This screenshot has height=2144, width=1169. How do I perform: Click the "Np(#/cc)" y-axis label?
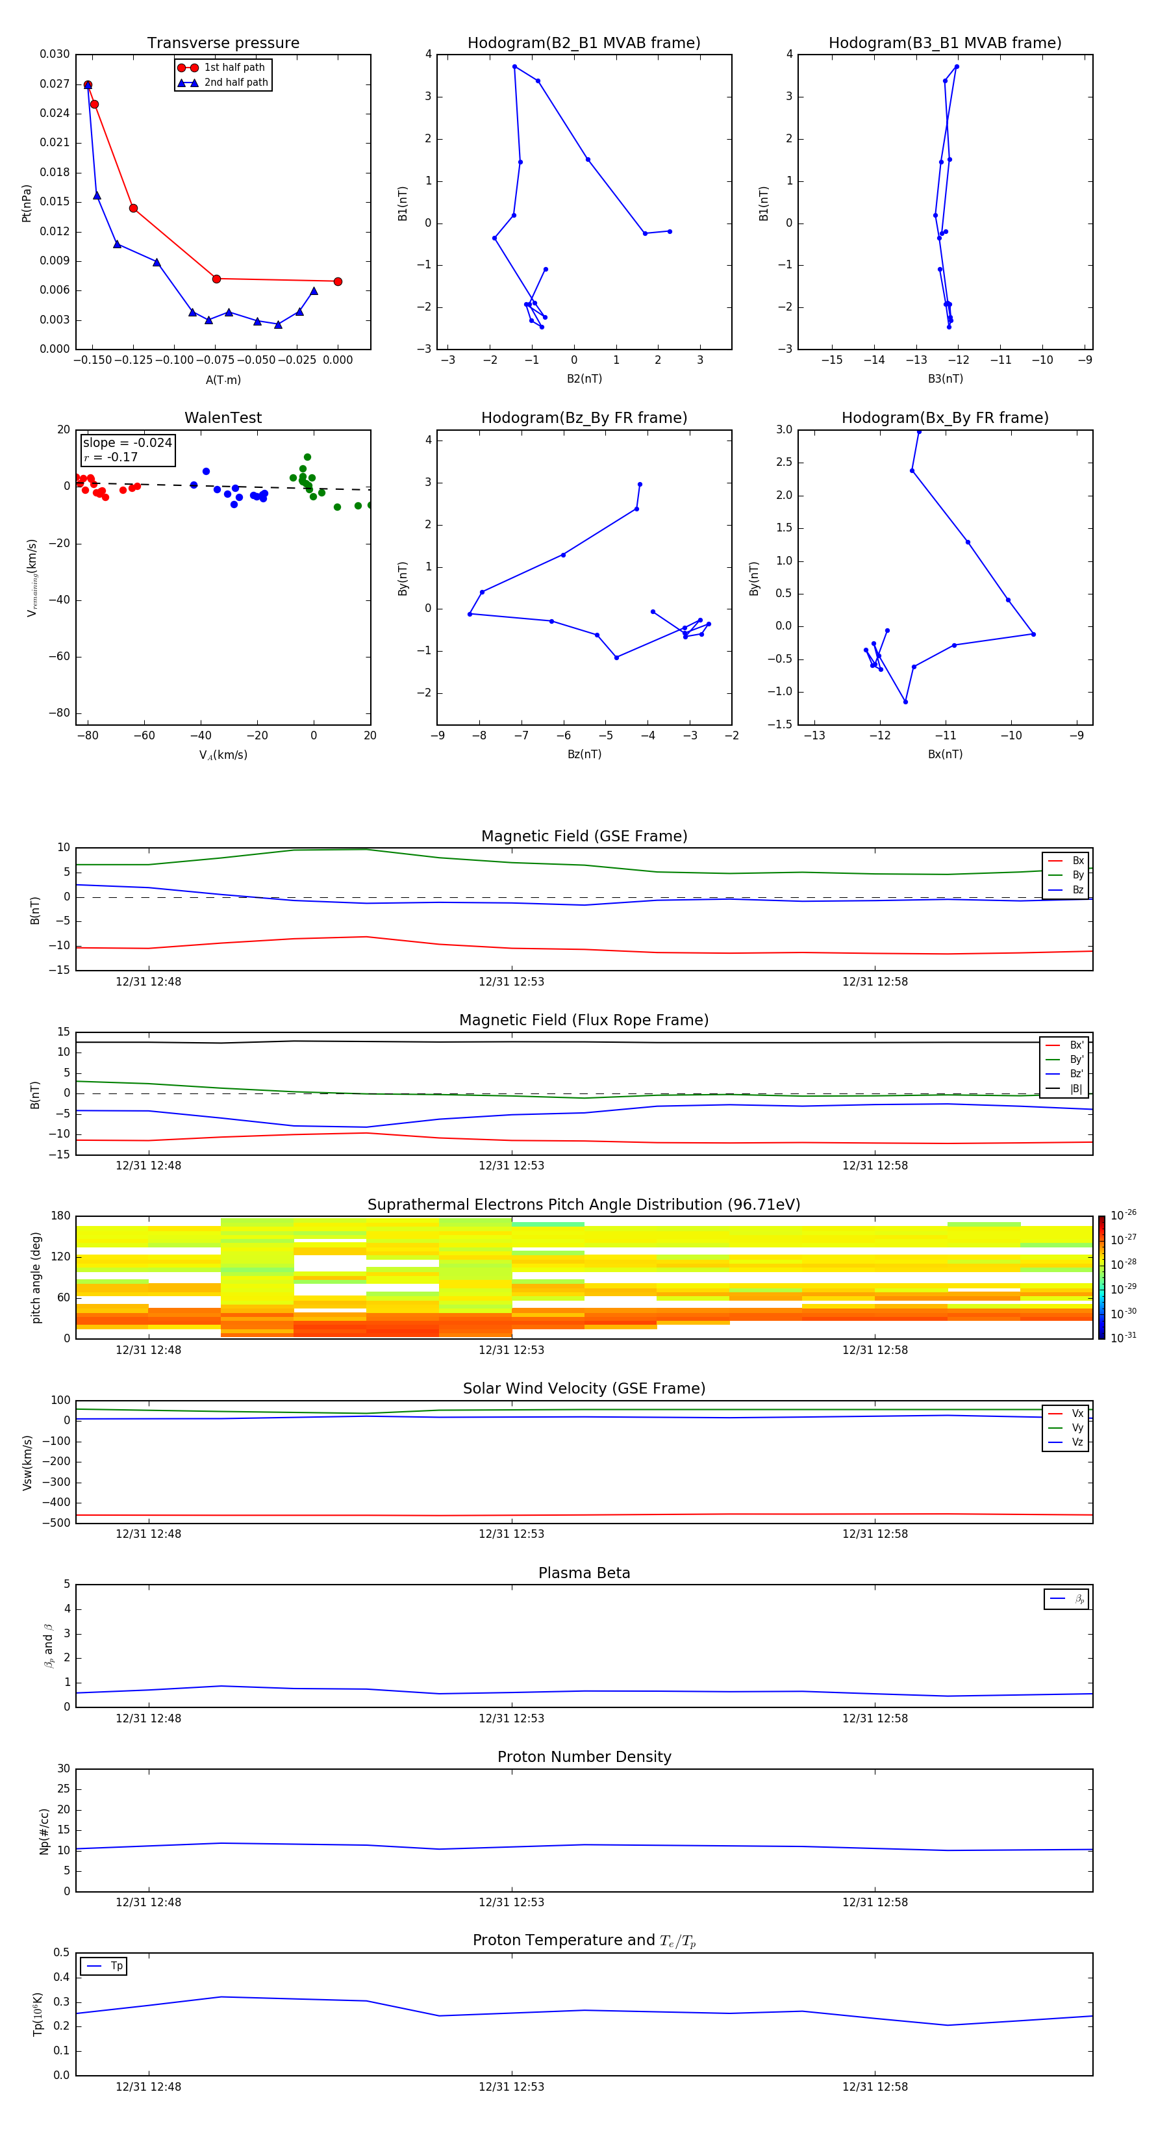pos(44,1831)
